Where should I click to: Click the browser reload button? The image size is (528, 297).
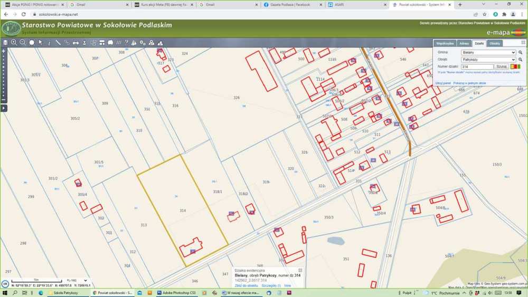(x=24, y=14)
